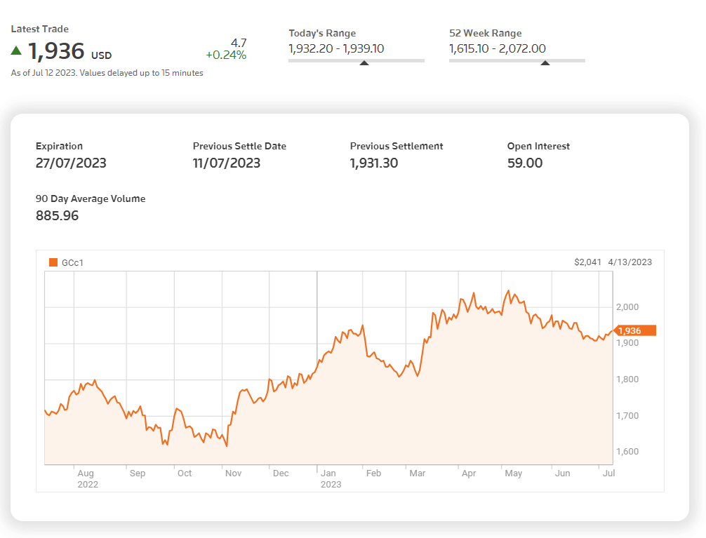
Task: Click the Jan 2023 label on time axis
Action: click(x=331, y=478)
